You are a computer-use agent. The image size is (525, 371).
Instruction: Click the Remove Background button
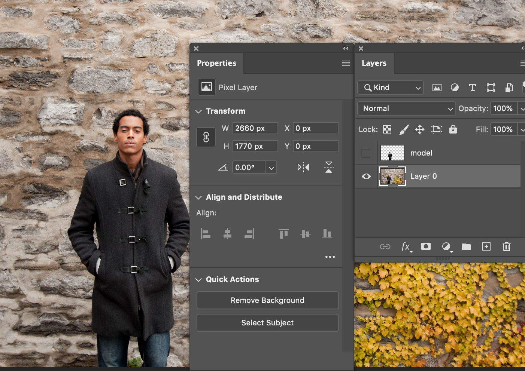(x=267, y=300)
